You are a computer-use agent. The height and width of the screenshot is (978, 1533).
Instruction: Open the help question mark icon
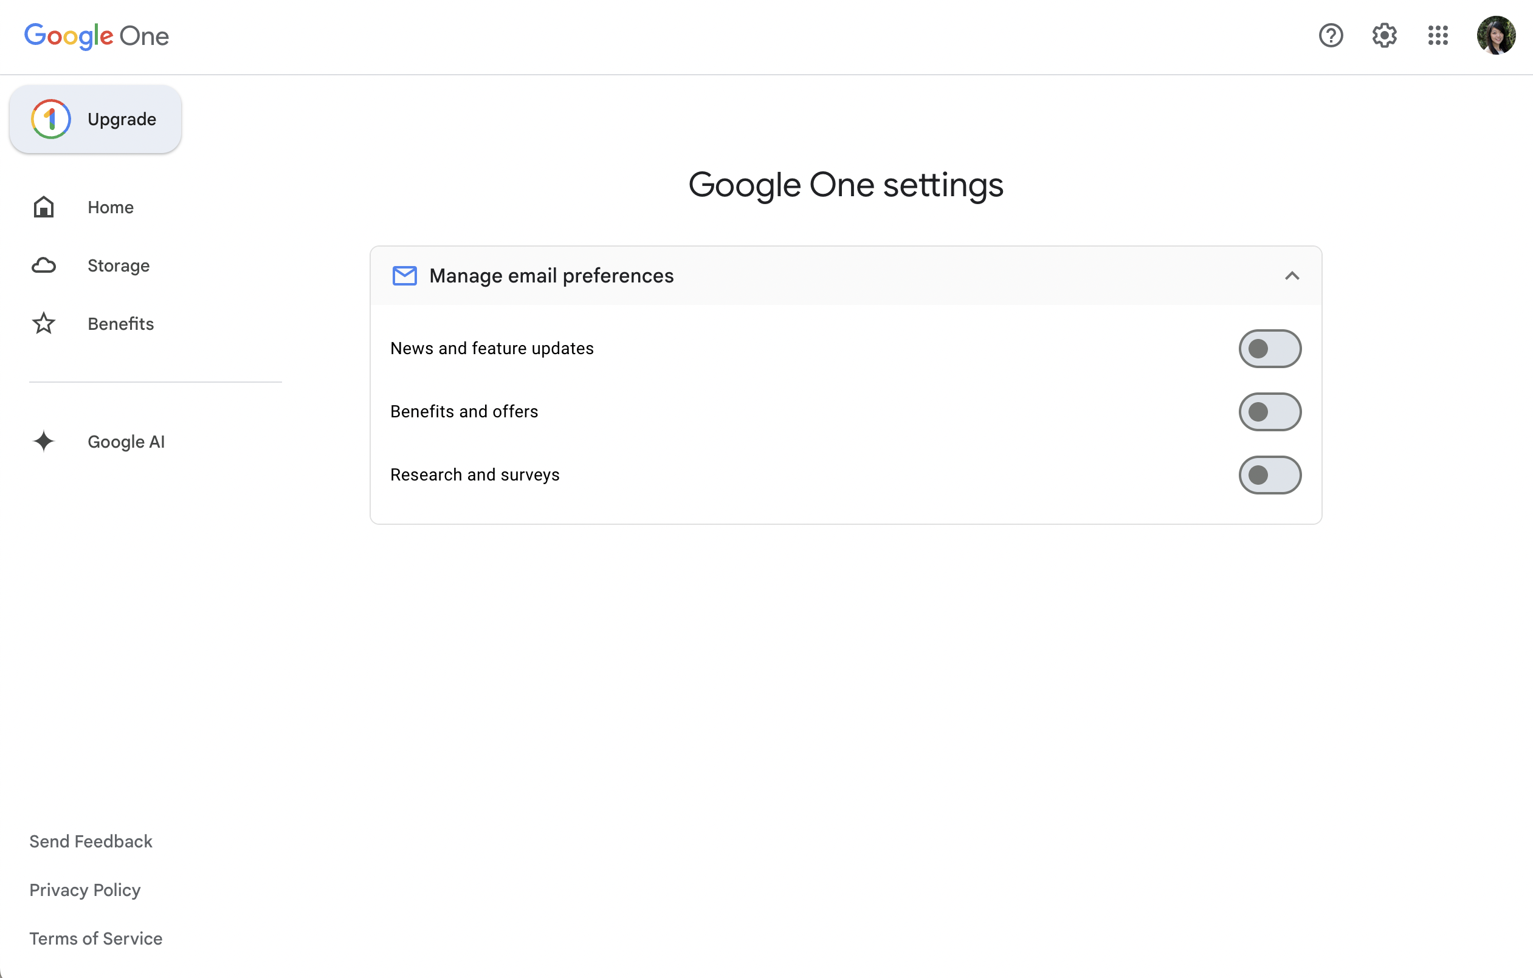[1331, 36]
